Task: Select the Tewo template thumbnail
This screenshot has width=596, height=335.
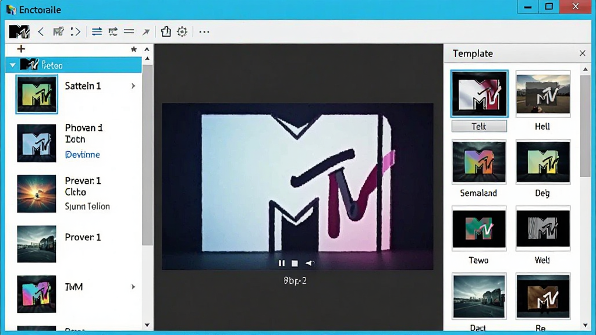Action: click(479, 228)
